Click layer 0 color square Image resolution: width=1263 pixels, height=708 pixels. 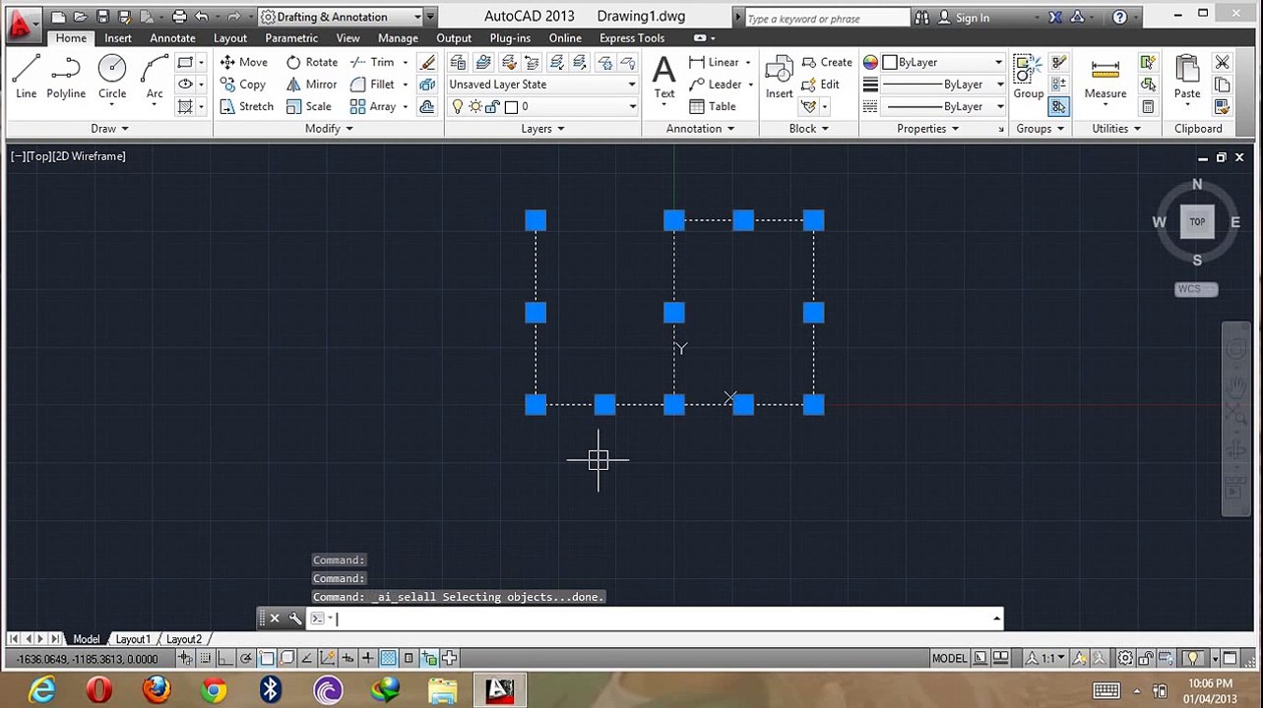[511, 106]
